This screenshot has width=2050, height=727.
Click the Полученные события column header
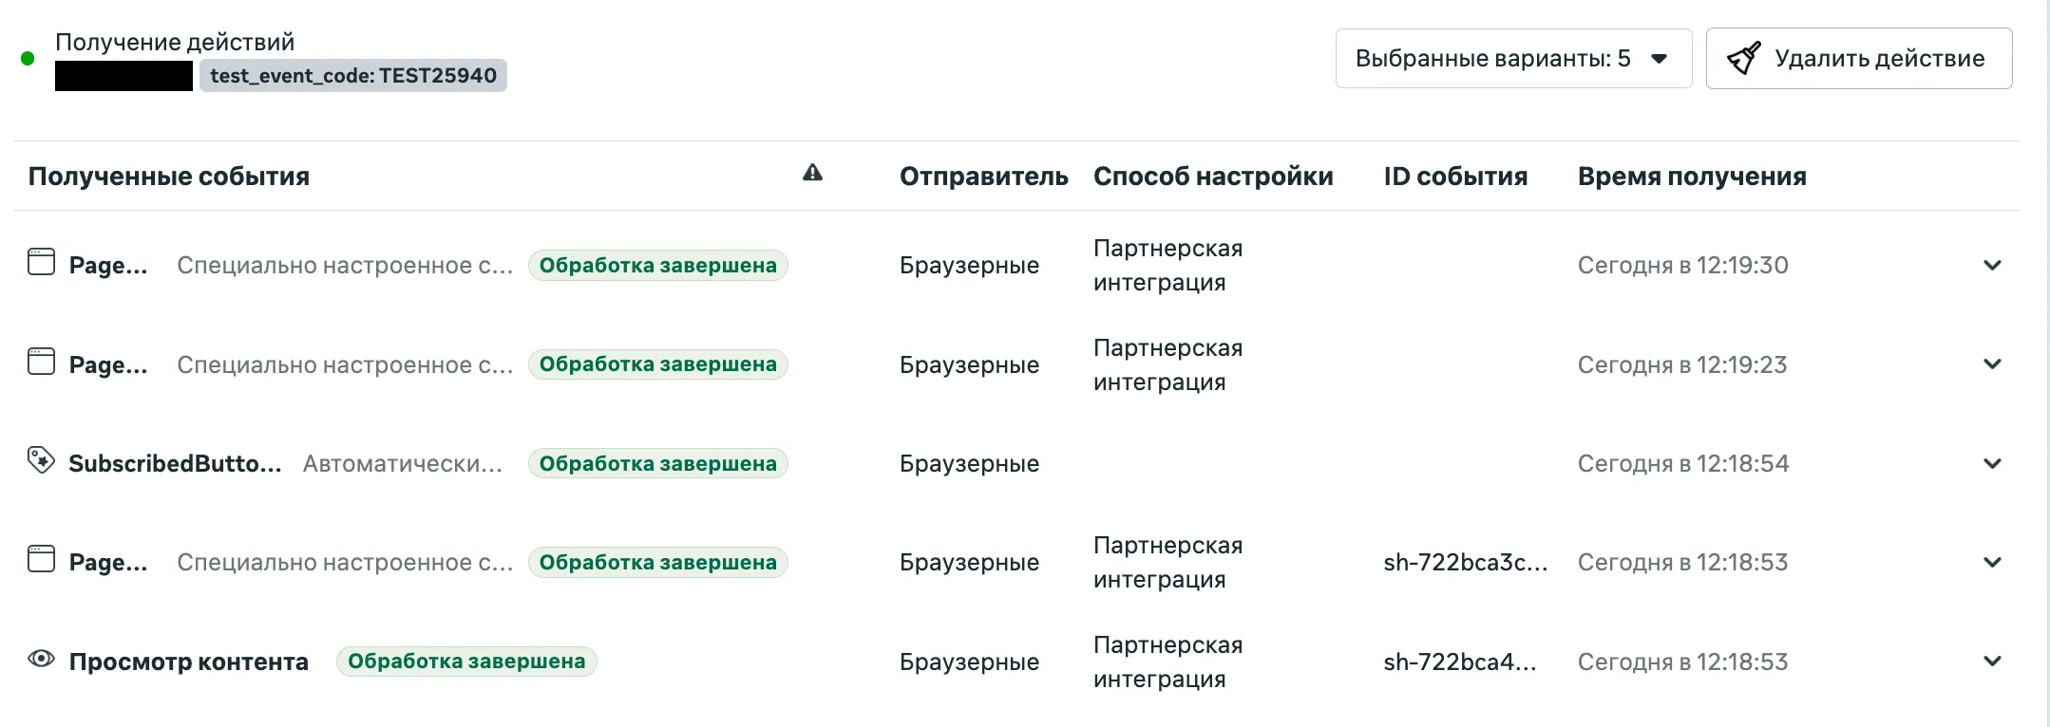tap(169, 177)
